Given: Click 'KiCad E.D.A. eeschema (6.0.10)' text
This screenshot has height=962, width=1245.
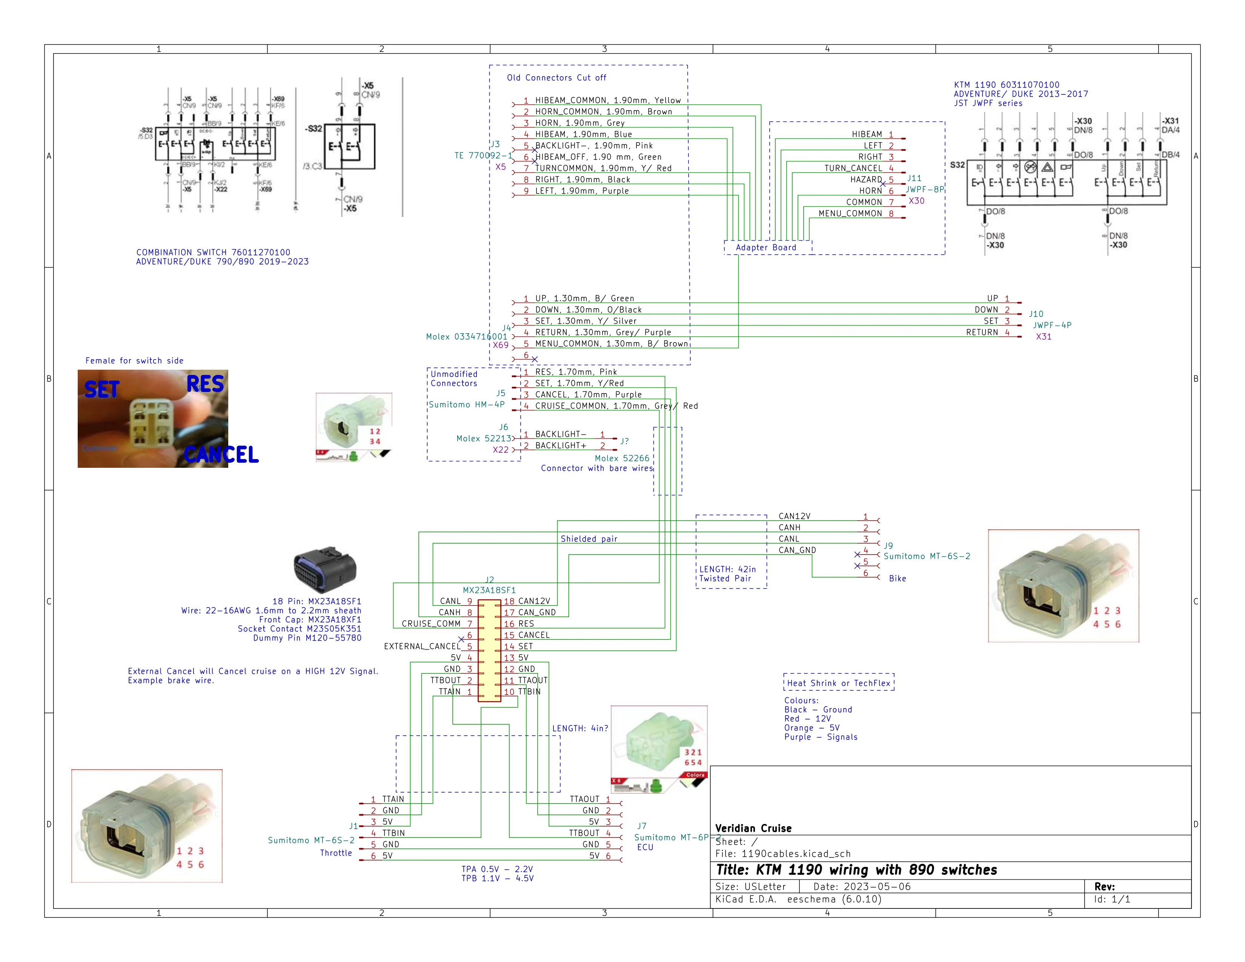Looking at the screenshot, I should [799, 899].
